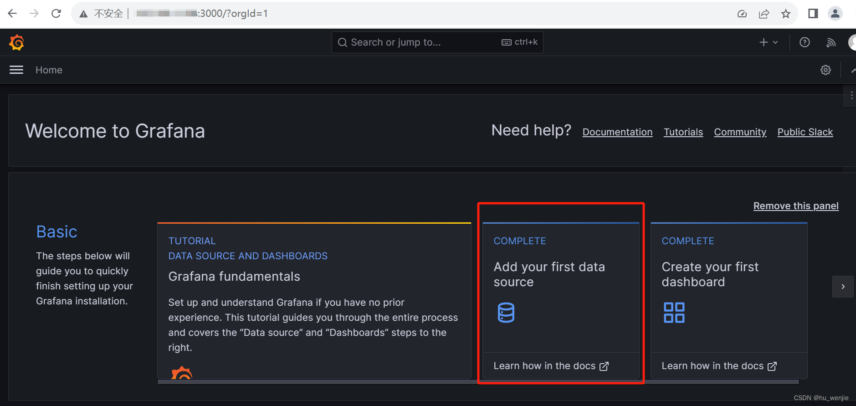
Task: Click the dashboard grid icon
Action: pyautogui.click(x=674, y=313)
